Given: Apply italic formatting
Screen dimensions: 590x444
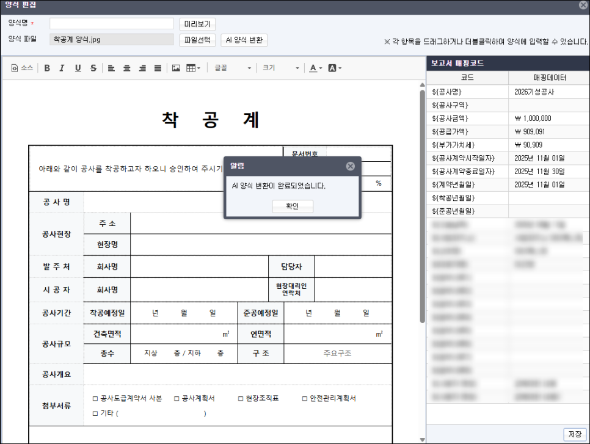Looking at the screenshot, I should (x=62, y=68).
